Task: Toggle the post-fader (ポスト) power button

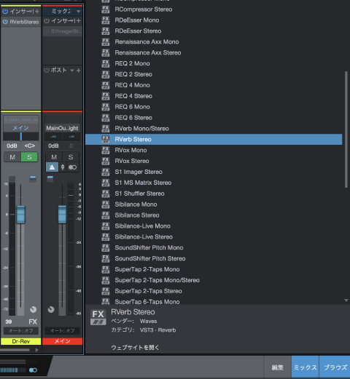Action: [x=47, y=71]
